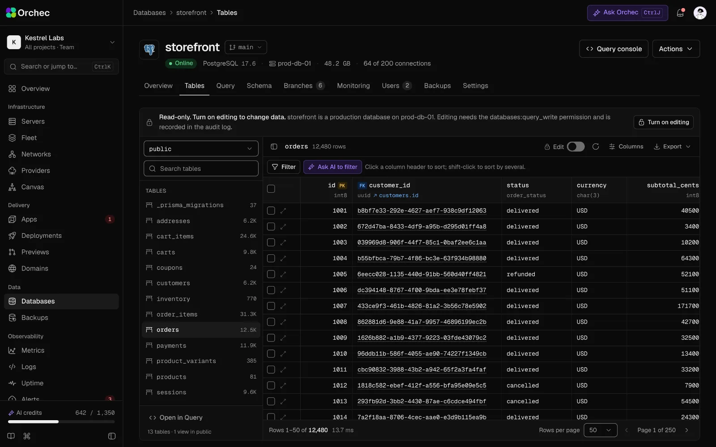The image size is (716, 447).
Task: Open the Actions dropdown
Action: 676,49
